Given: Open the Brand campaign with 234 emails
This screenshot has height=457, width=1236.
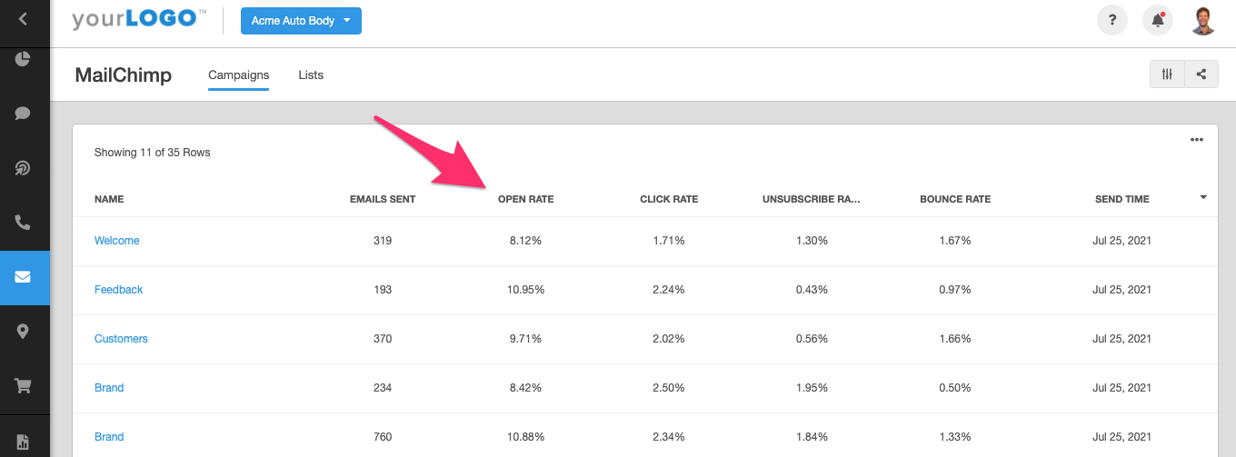Looking at the screenshot, I should click(109, 388).
